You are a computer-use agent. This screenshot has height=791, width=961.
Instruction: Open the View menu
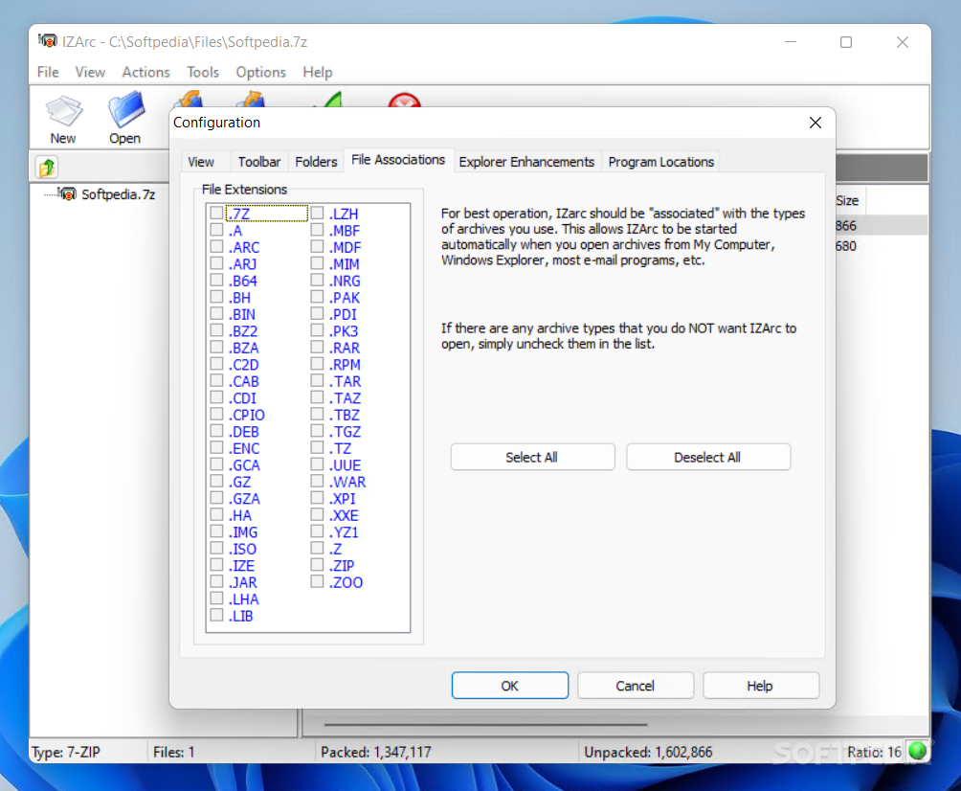(x=90, y=73)
